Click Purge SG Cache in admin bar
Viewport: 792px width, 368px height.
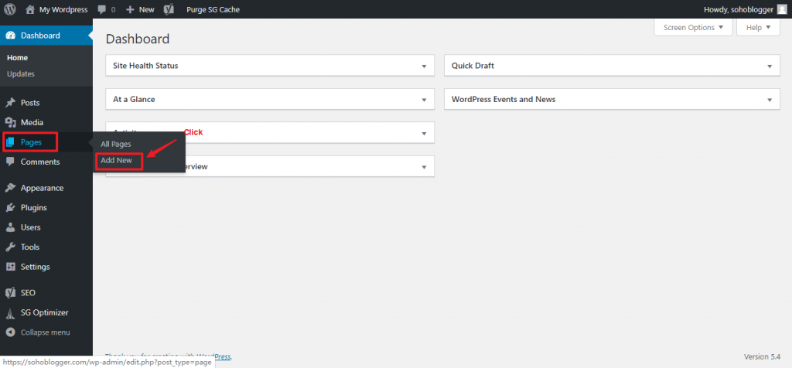click(x=213, y=9)
